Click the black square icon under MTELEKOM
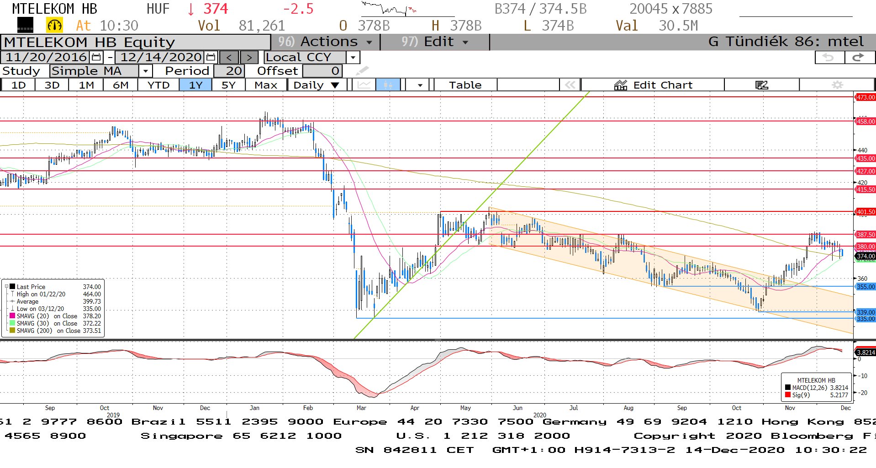Screen dimensions: 876x468 [x=25, y=25]
